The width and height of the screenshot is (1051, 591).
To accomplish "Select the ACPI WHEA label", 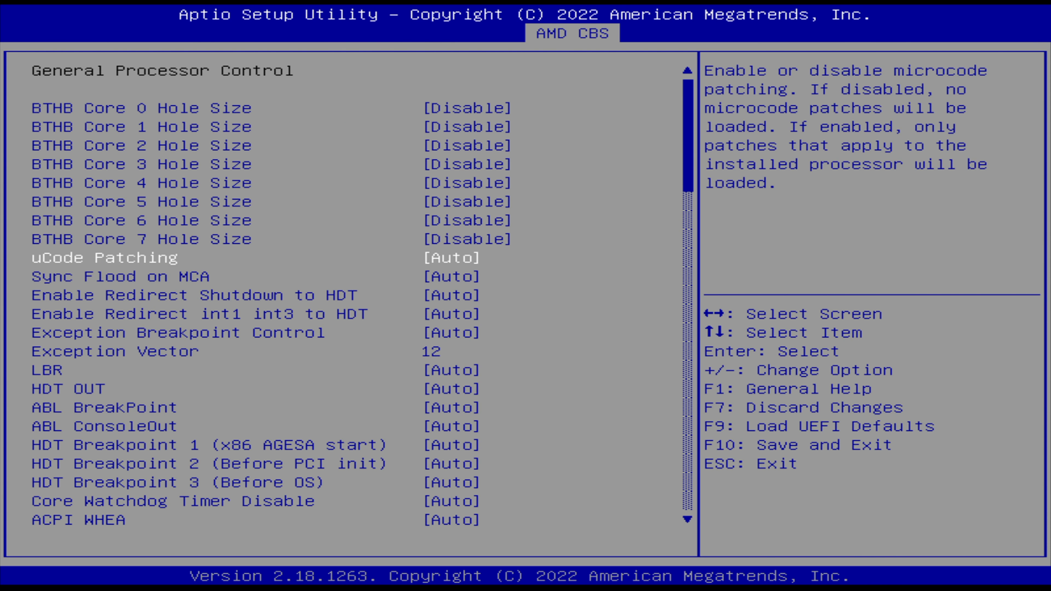I will click(x=78, y=520).
